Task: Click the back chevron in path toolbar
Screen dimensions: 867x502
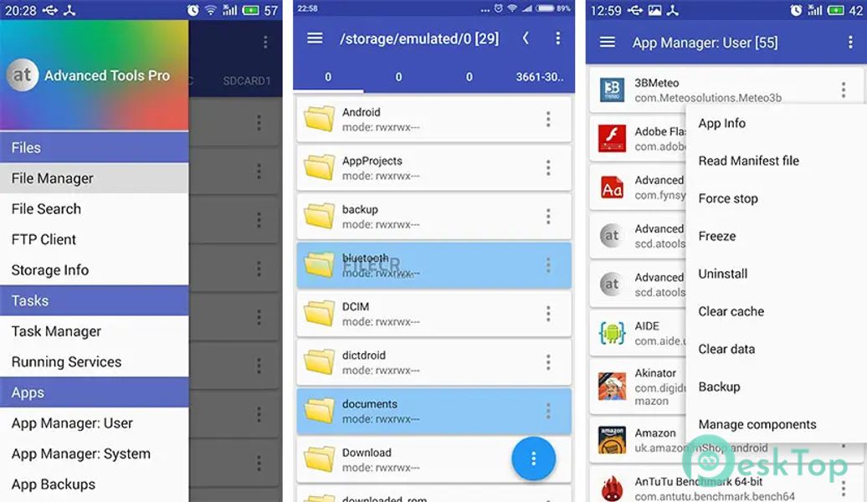Action: pyautogui.click(x=526, y=38)
